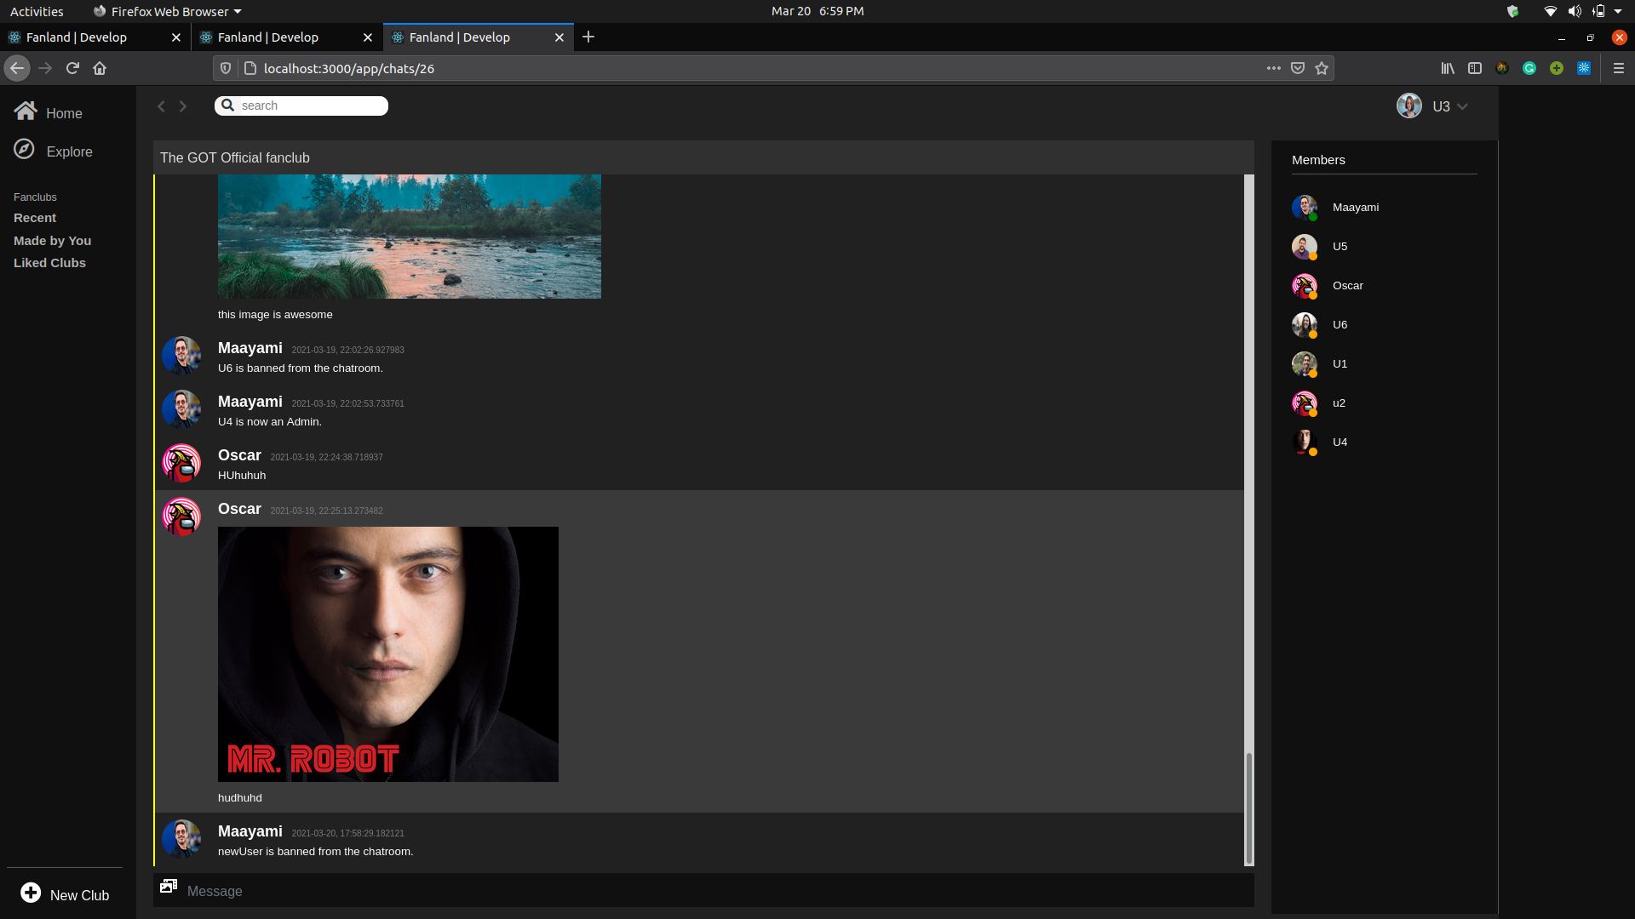Click the Home icon in the sidebar
1635x919 pixels.
click(x=25, y=110)
